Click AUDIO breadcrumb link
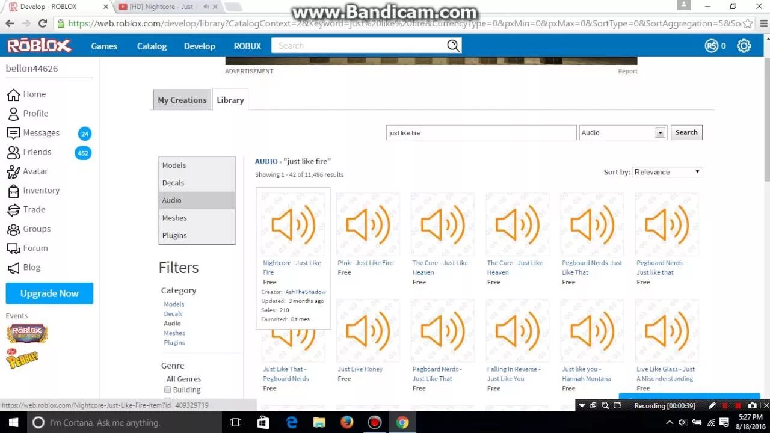 tap(266, 161)
